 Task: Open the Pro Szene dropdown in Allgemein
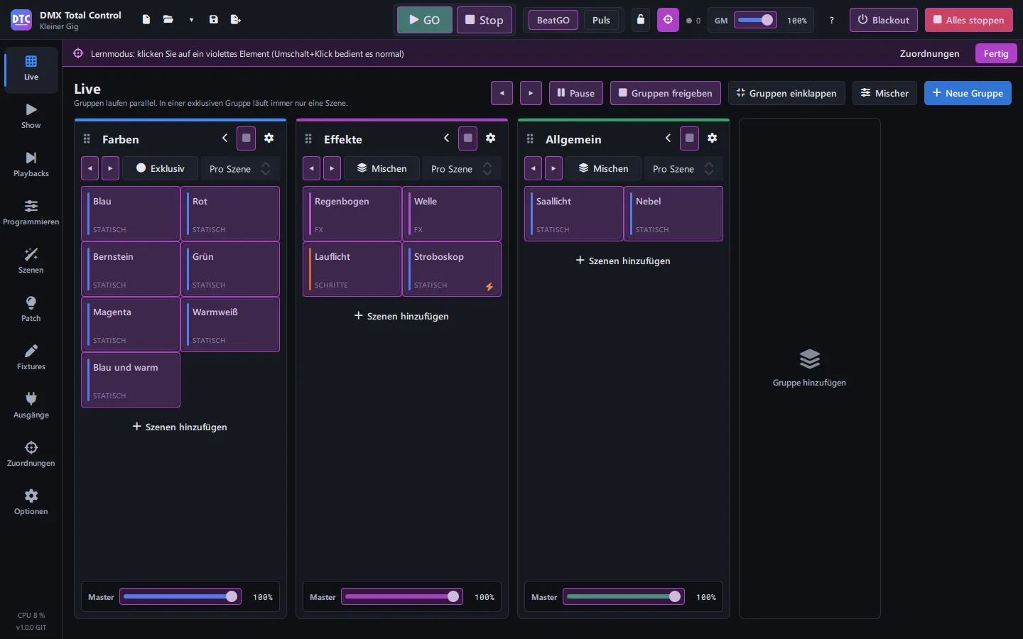click(683, 169)
